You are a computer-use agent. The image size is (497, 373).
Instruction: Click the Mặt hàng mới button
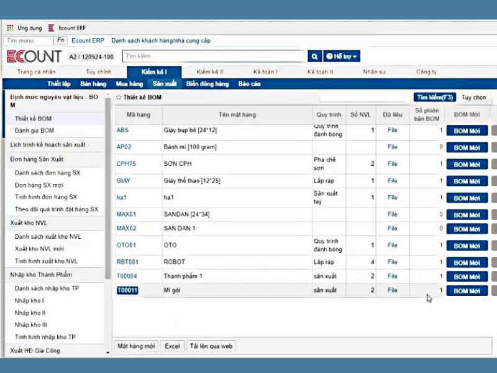[136, 346]
